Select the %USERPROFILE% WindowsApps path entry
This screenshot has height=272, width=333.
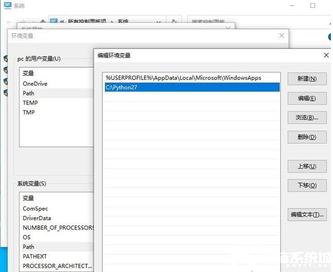click(192, 78)
